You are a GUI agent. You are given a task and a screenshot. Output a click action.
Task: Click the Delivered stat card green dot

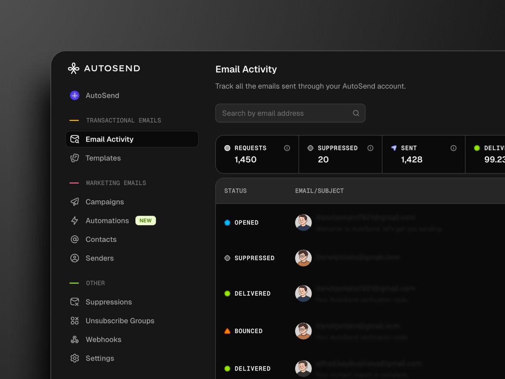pos(477,148)
